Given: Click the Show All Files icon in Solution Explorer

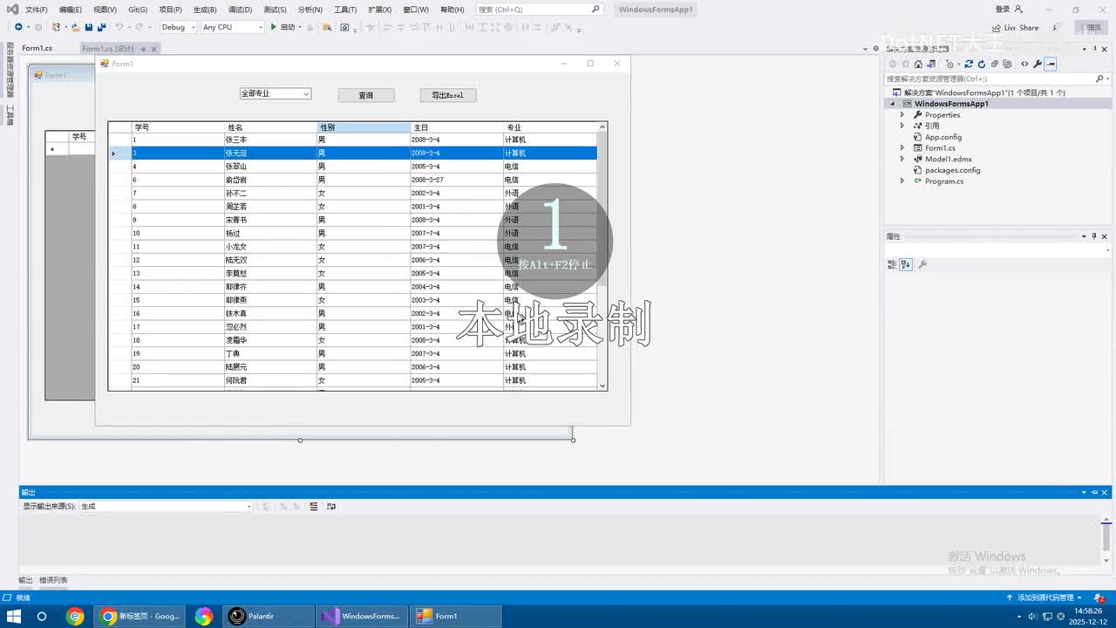Looking at the screenshot, I should pos(1007,64).
